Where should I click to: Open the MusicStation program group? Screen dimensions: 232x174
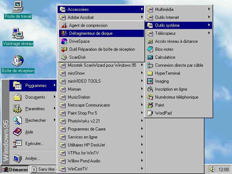pyautogui.click(x=101, y=97)
